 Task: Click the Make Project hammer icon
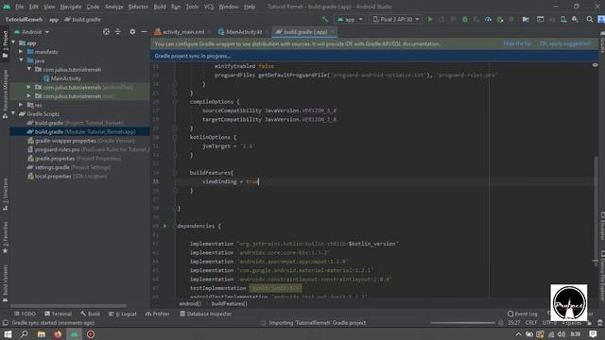[325, 19]
